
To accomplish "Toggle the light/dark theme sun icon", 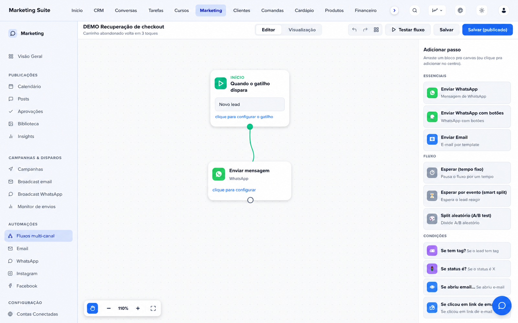I will (x=482, y=10).
